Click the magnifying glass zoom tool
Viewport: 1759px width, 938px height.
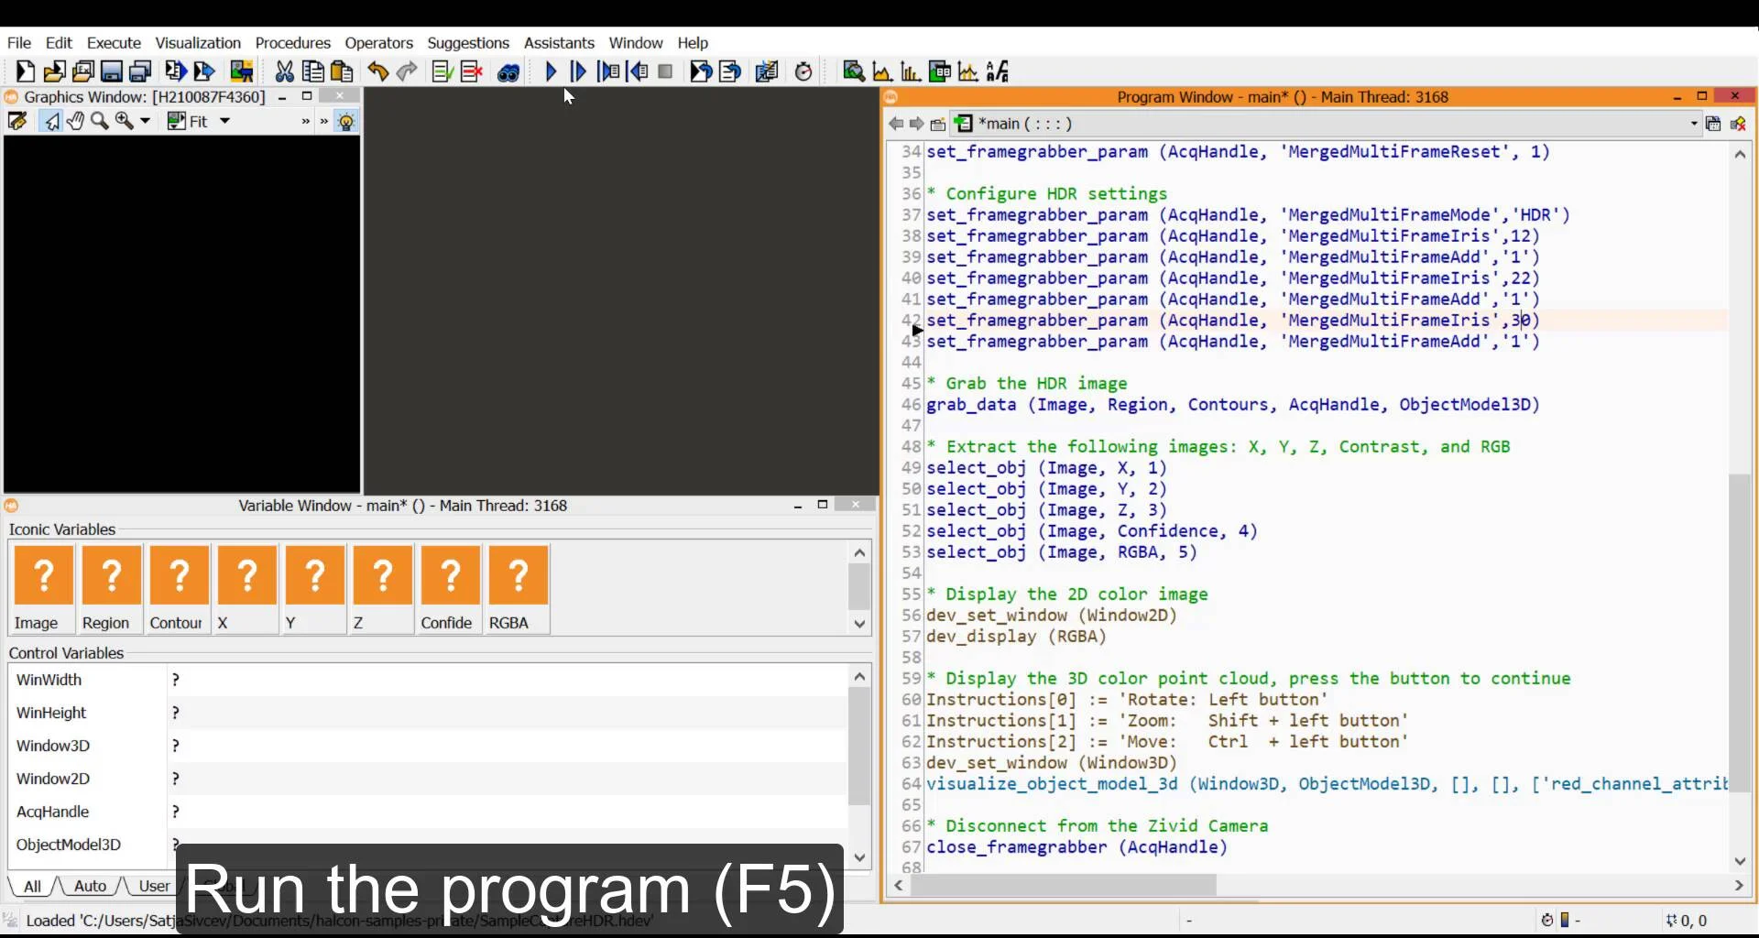[99, 121]
